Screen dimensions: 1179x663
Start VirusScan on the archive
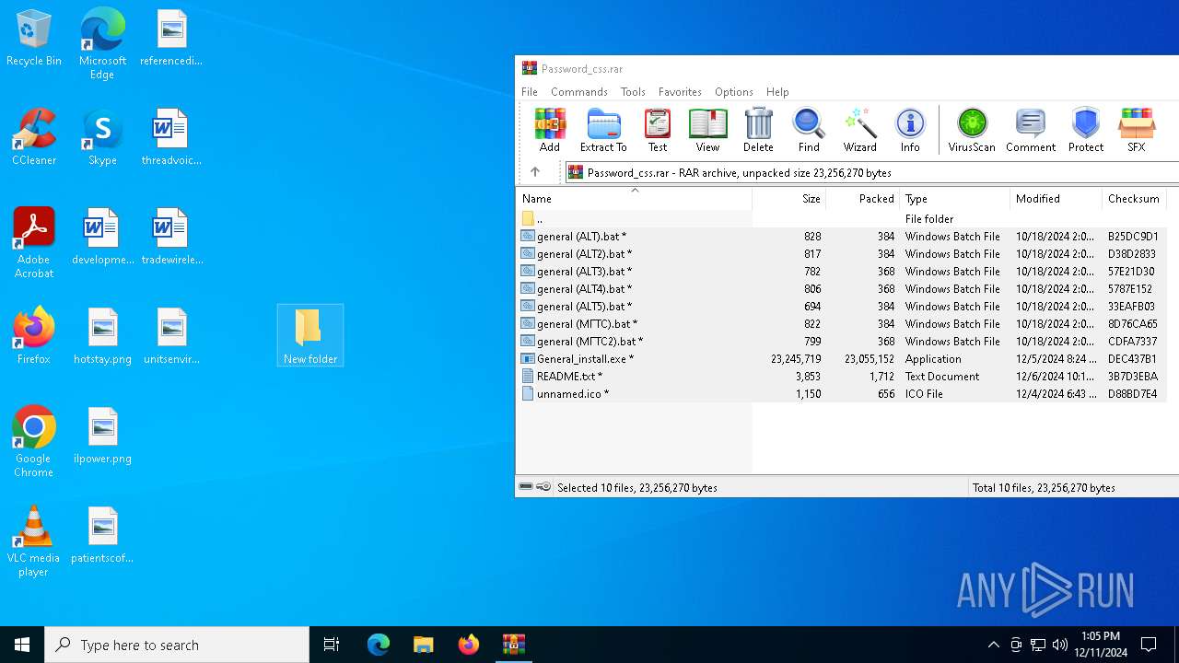972,130
